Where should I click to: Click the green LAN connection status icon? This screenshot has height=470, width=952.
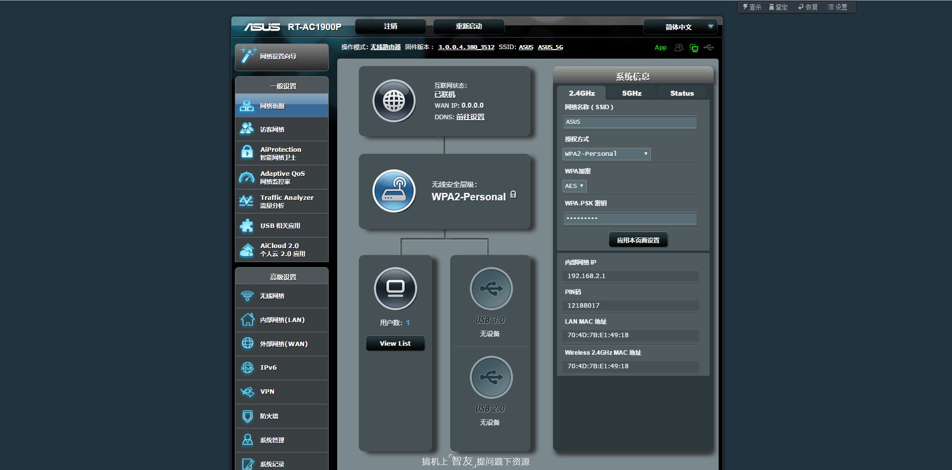[x=694, y=48]
